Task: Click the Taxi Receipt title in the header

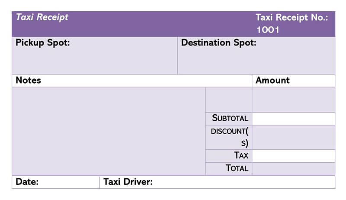Action: point(42,18)
